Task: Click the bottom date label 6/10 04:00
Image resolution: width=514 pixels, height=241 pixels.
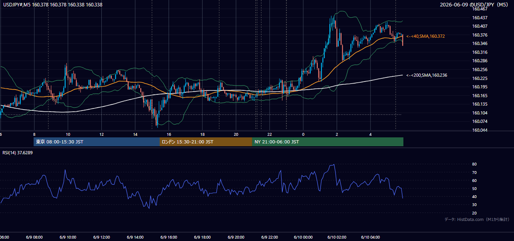Action: (x=370, y=237)
